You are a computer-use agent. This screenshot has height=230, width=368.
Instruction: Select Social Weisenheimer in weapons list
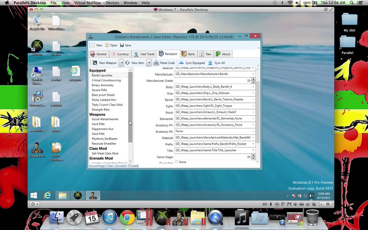pos(105,119)
